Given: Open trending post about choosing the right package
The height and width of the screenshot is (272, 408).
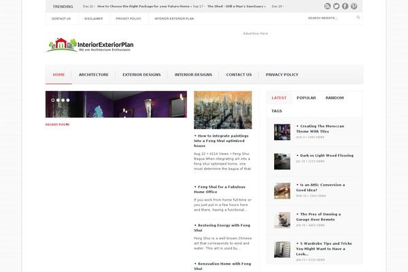Looking at the screenshot, I should [x=143, y=6].
